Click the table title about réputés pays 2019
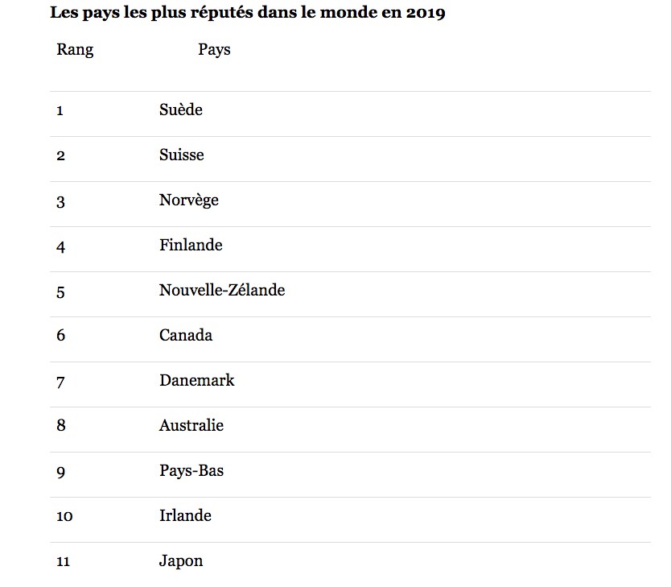The width and height of the screenshot is (671, 587). pos(248,13)
